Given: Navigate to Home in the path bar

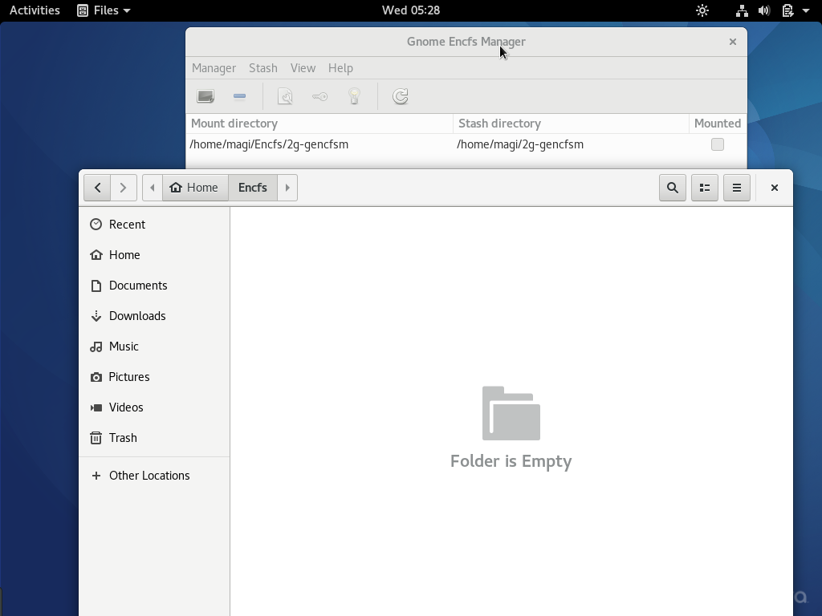Looking at the screenshot, I should pos(195,188).
